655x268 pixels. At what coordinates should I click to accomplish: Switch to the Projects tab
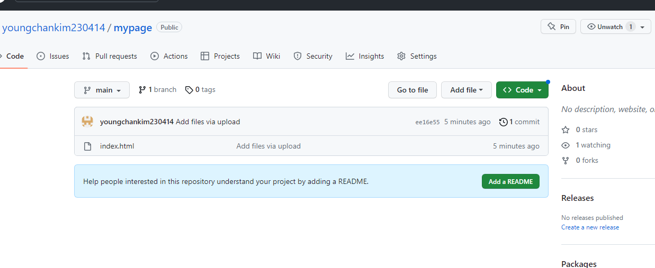(x=220, y=56)
